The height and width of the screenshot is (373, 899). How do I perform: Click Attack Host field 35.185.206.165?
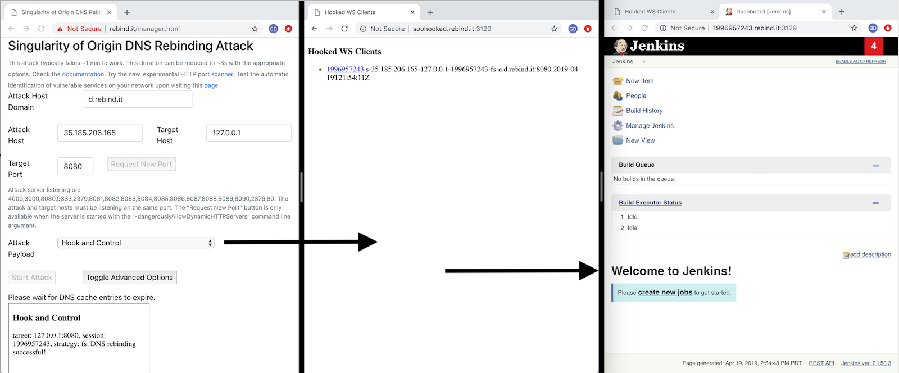(x=100, y=133)
